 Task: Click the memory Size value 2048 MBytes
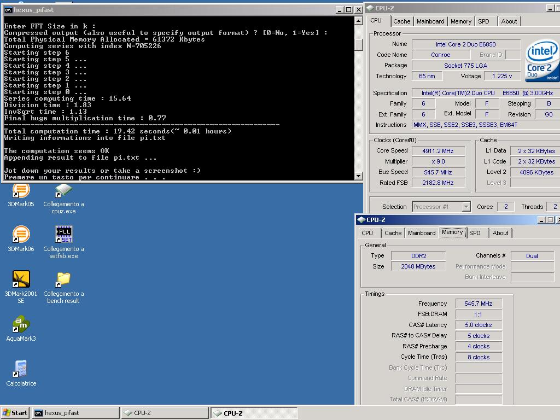point(418,266)
